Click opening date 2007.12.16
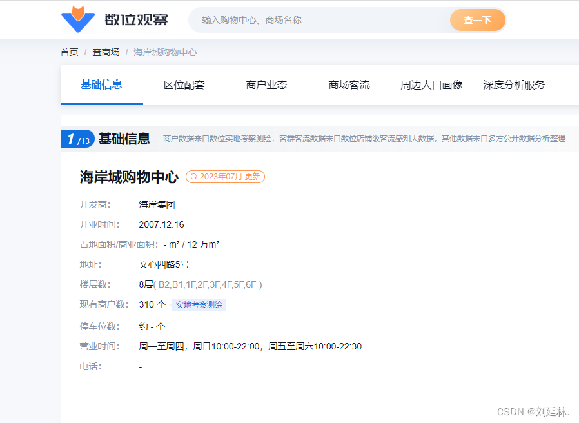Image resolution: width=579 pixels, height=423 pixels. coord(161,224)
